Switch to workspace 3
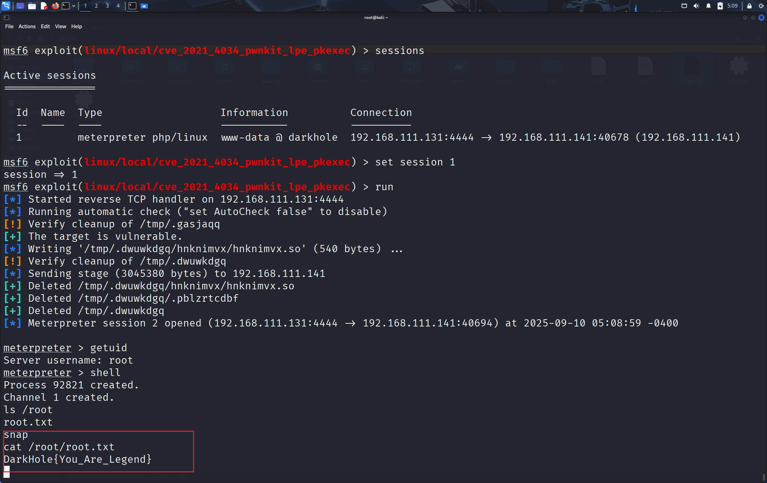767x483 pixels. [107, 6]
